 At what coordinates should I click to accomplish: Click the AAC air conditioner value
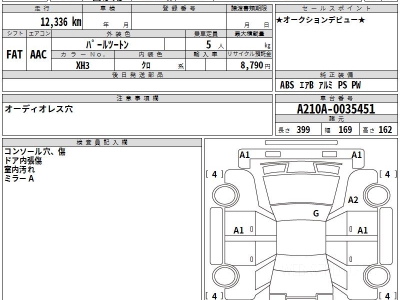tap(39, 55)
